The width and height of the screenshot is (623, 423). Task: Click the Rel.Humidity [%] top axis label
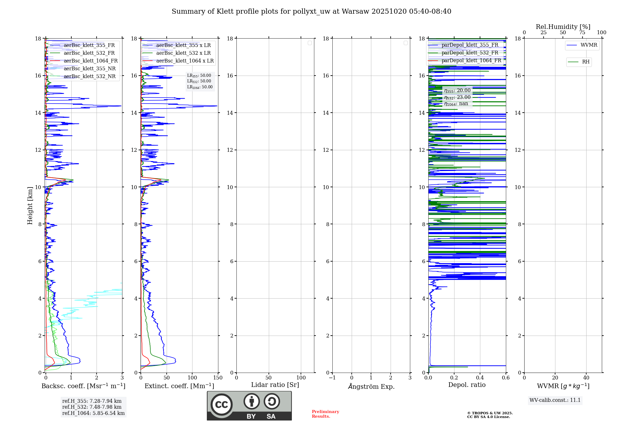(563, 27)
